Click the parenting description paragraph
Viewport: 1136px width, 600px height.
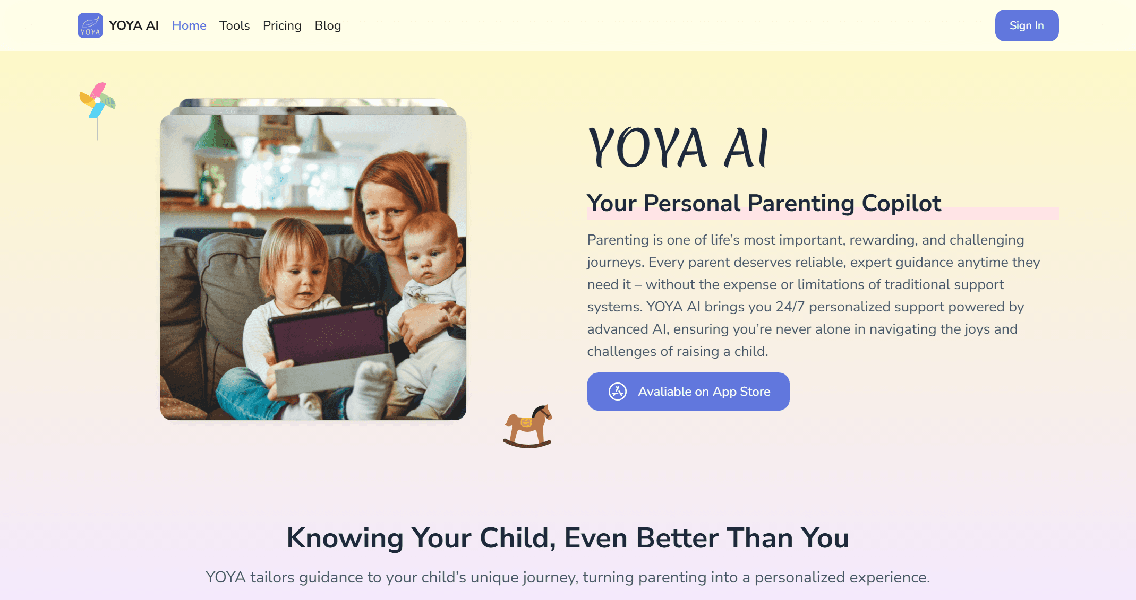point(813,295)
